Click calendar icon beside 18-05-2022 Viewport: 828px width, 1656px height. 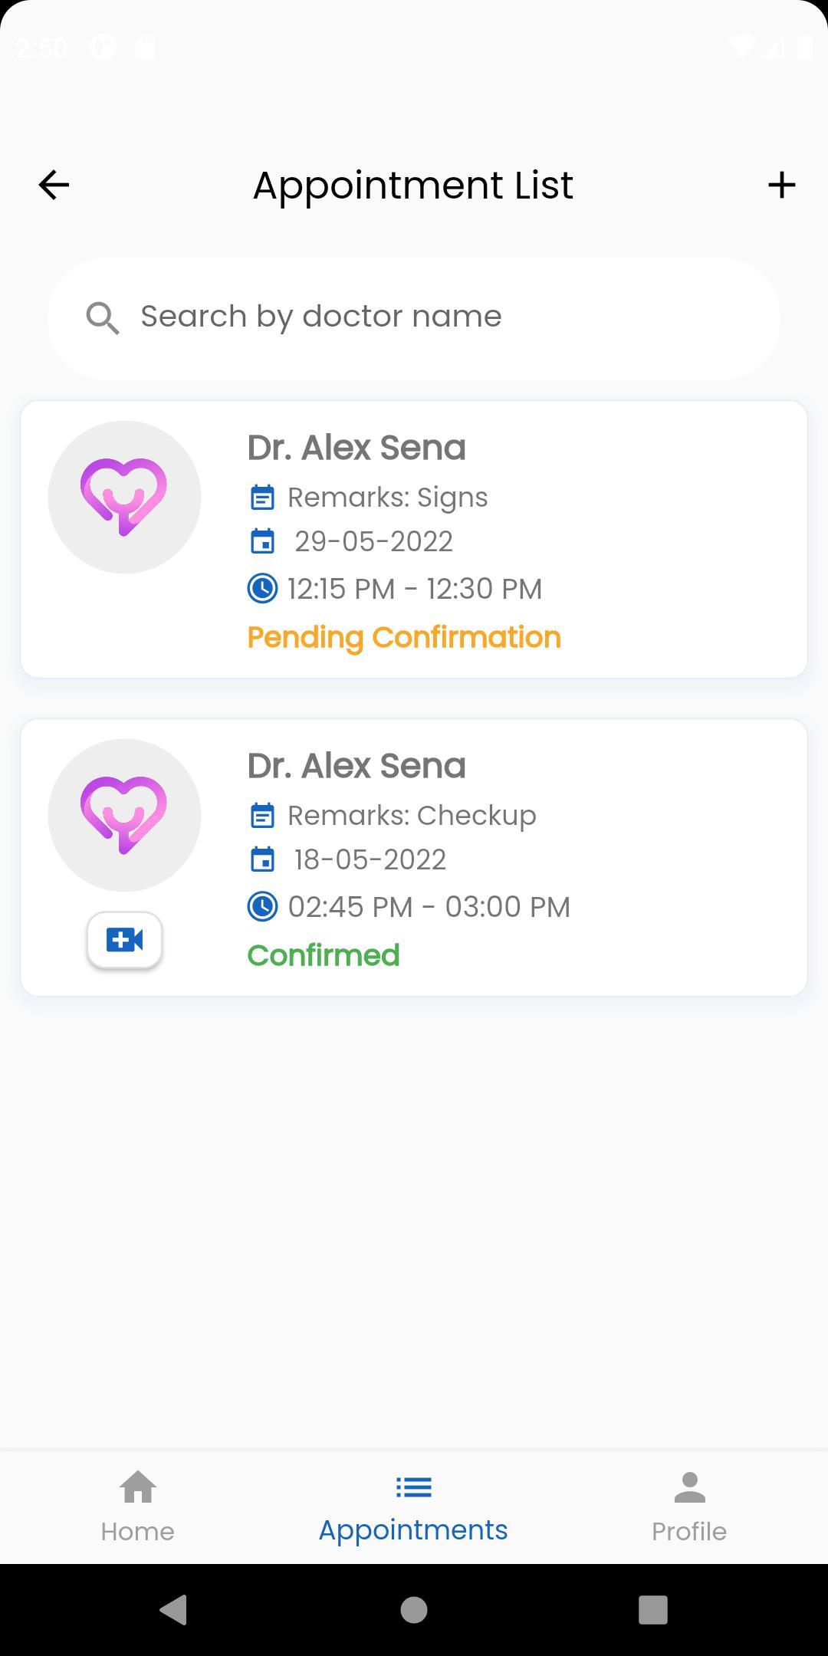pos(262,859)
